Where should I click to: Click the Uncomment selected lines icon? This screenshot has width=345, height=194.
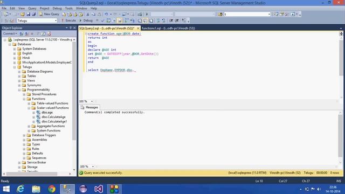163,20
